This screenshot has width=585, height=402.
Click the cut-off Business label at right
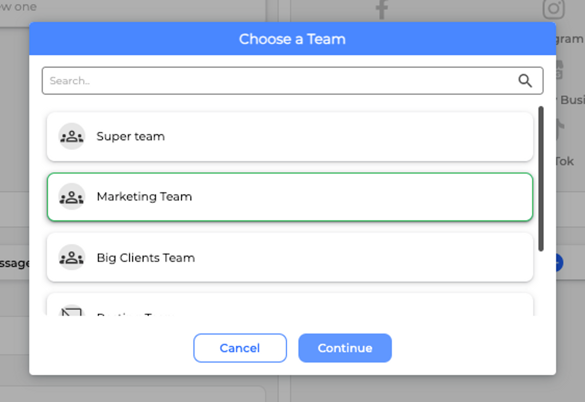point(572,100)
